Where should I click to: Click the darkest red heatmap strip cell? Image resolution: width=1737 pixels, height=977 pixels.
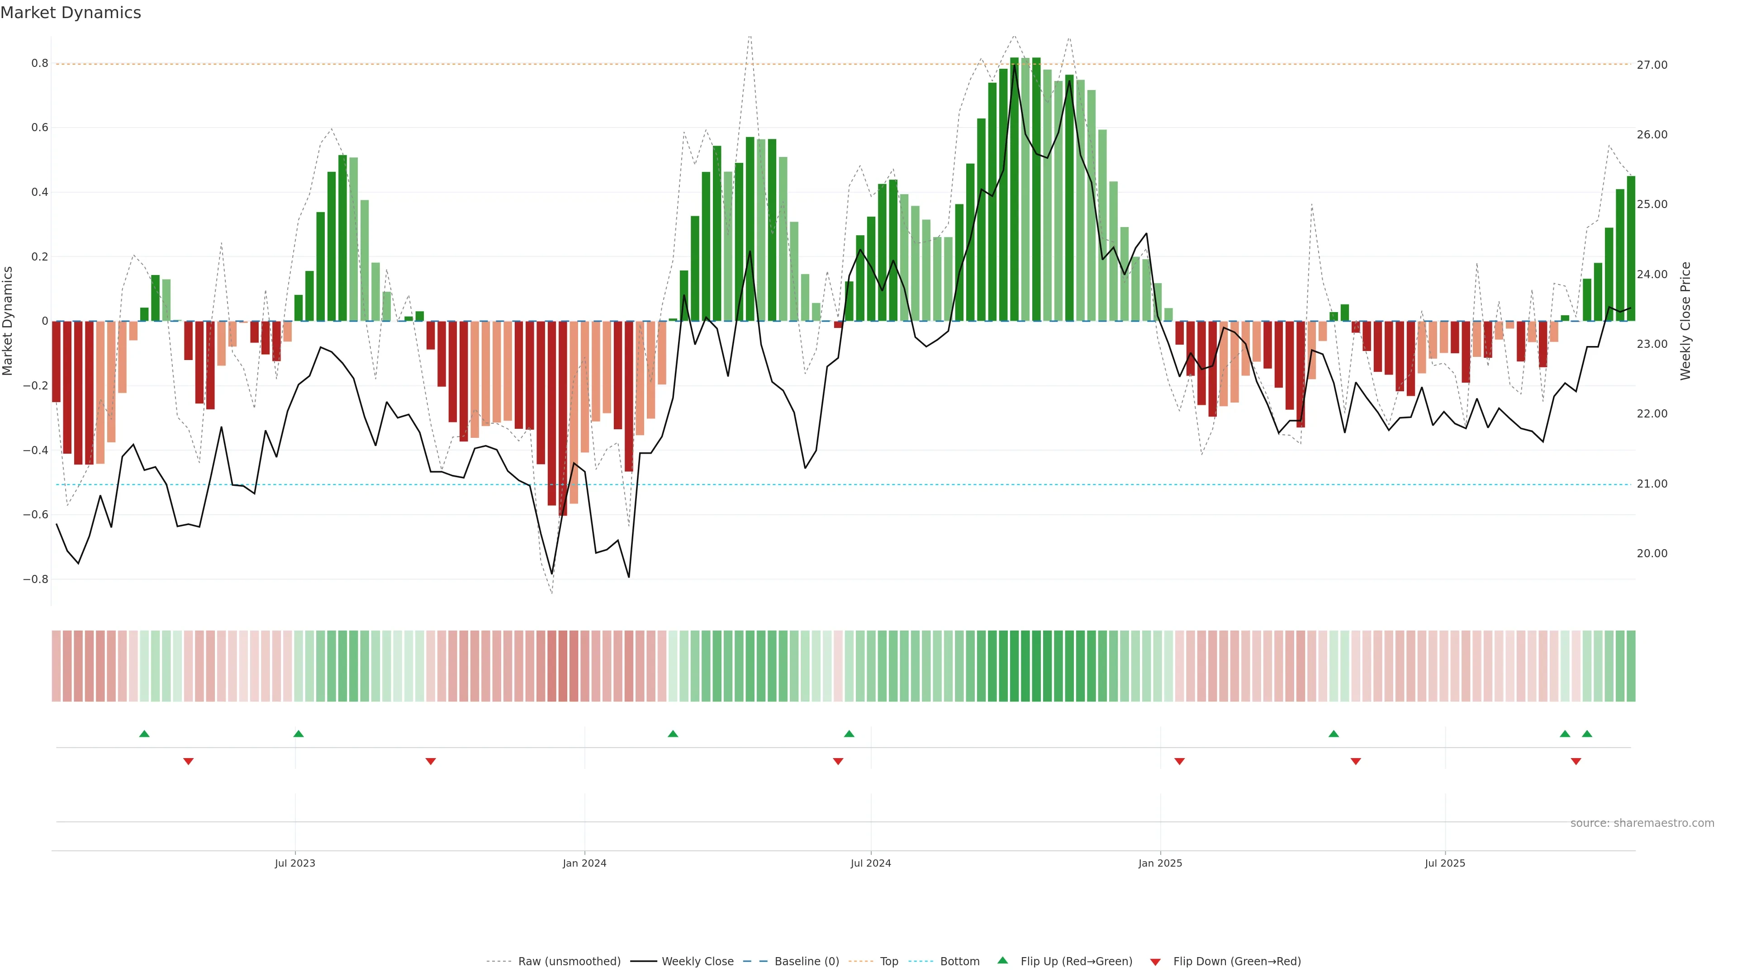point(562,665)
